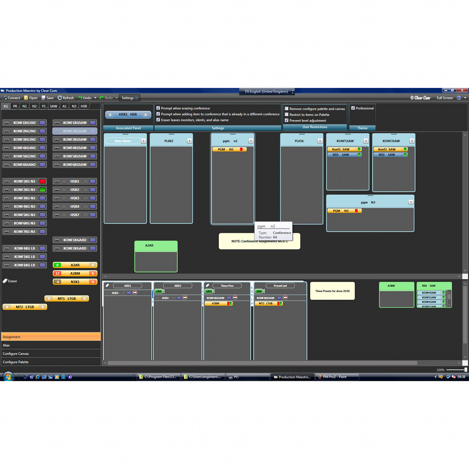Viewport: 469px width, 469px height.
Task: Click the 2AH tag in ARD2 preset
Action: tap(159, 291)
